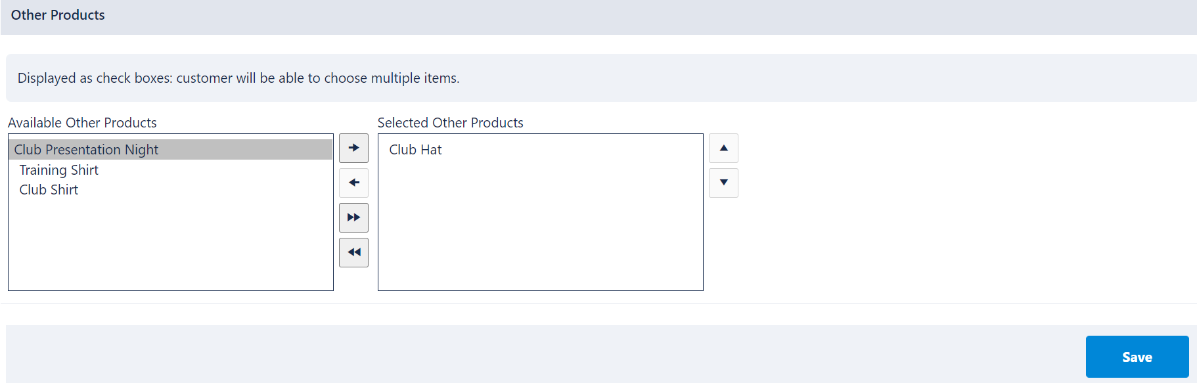Add all products using double right arrow
The width and height of the screenshot is (1197, 383).
point(353,217)
